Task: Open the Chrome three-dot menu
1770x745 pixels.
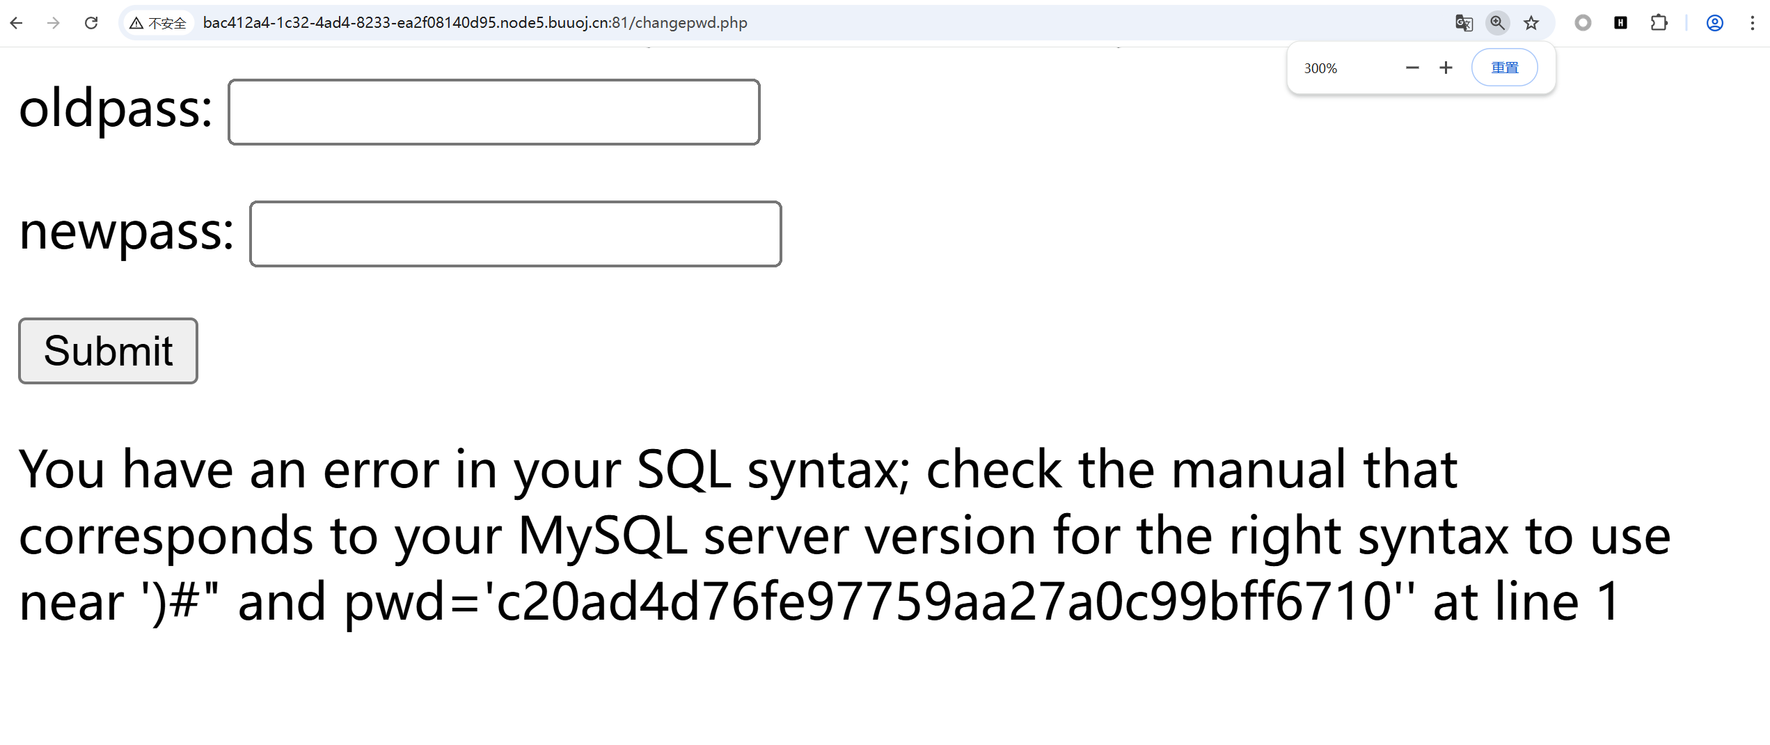Action: 1752,23
